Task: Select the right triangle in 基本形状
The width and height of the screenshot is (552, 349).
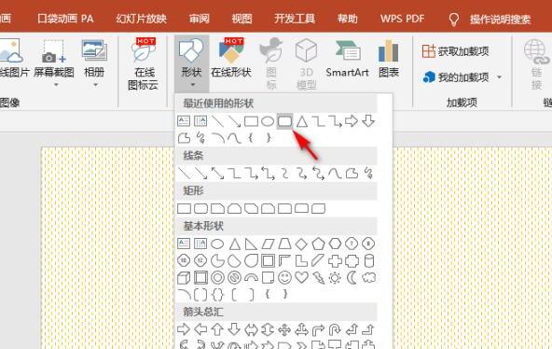Action: (251, 244)
